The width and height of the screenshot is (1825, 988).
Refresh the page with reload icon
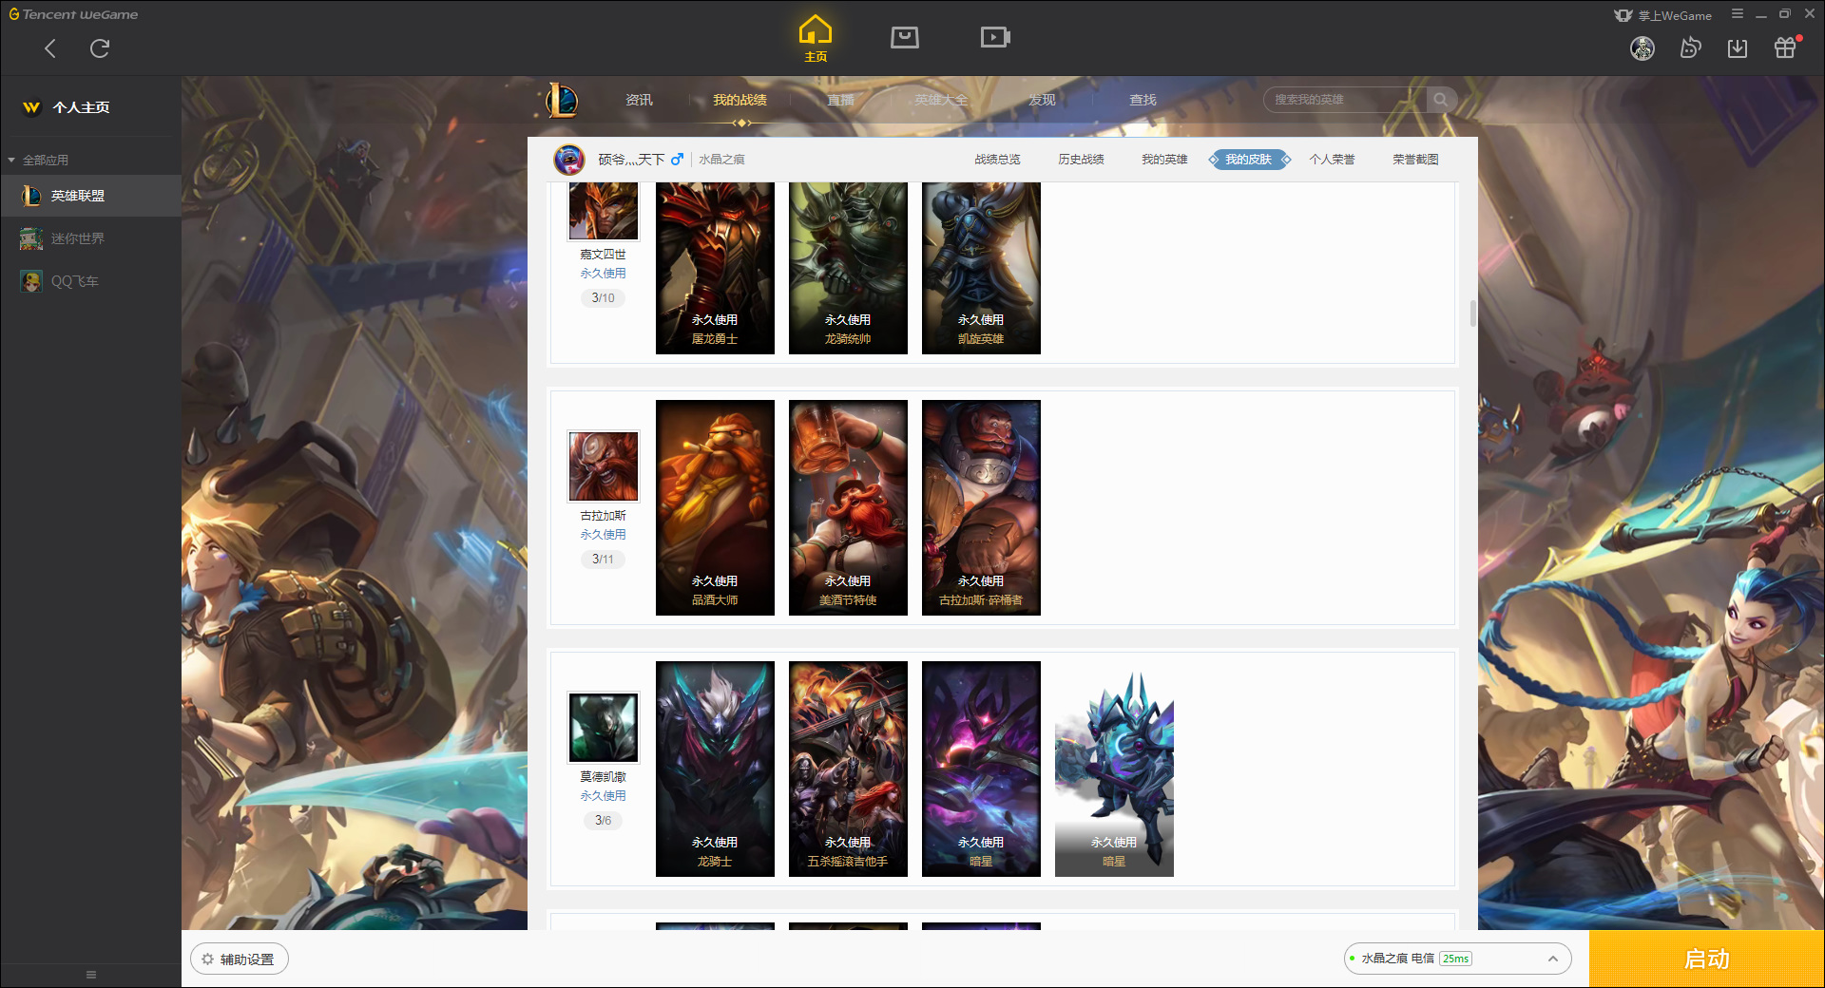tap(100, 48)
